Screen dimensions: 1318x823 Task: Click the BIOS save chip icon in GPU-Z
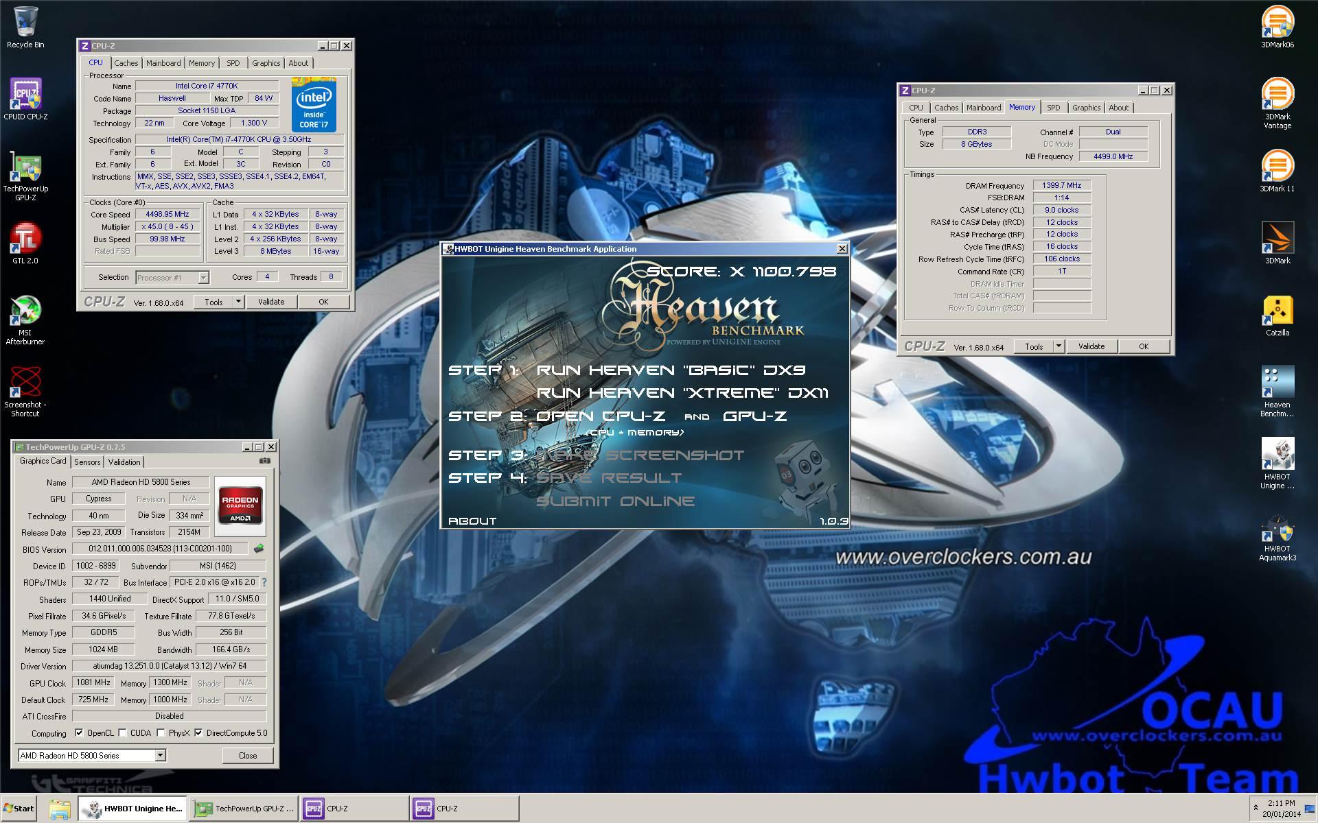259,549
